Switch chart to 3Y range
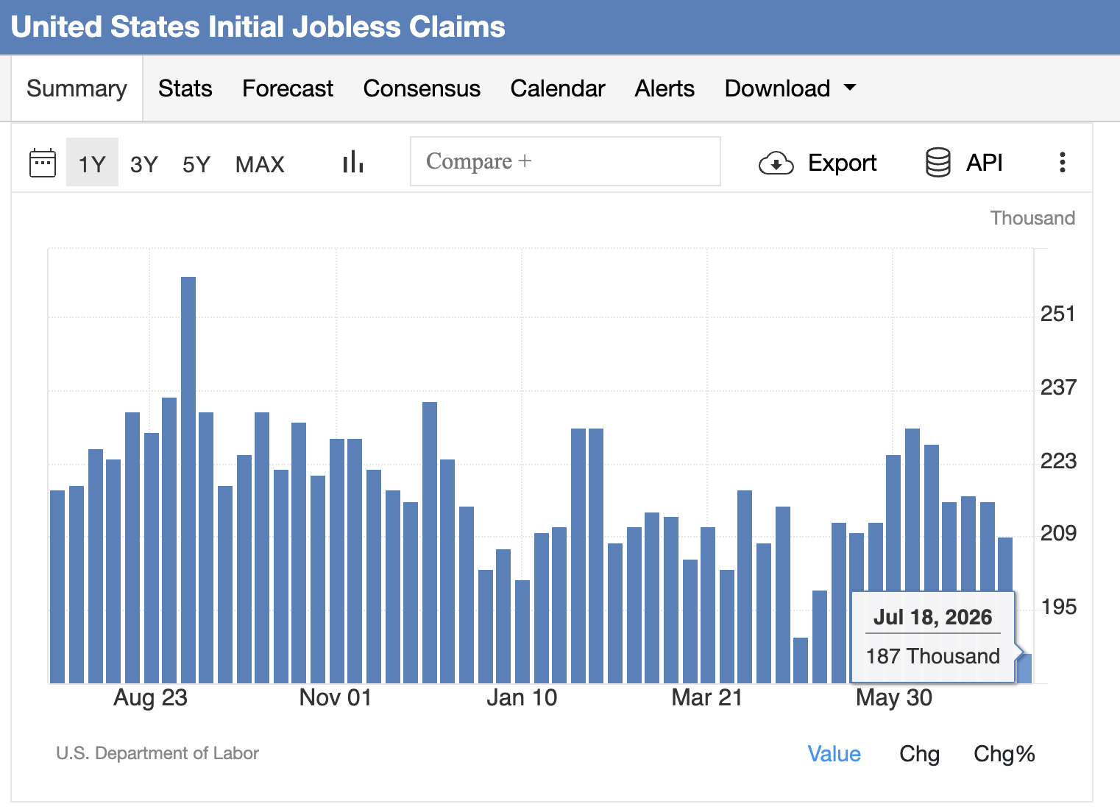 pos(144,163)
